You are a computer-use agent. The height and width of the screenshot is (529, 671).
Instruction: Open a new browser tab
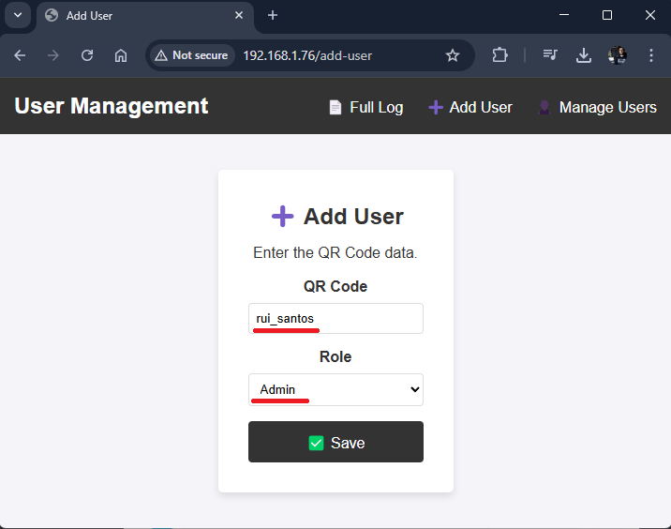[273, 15]
